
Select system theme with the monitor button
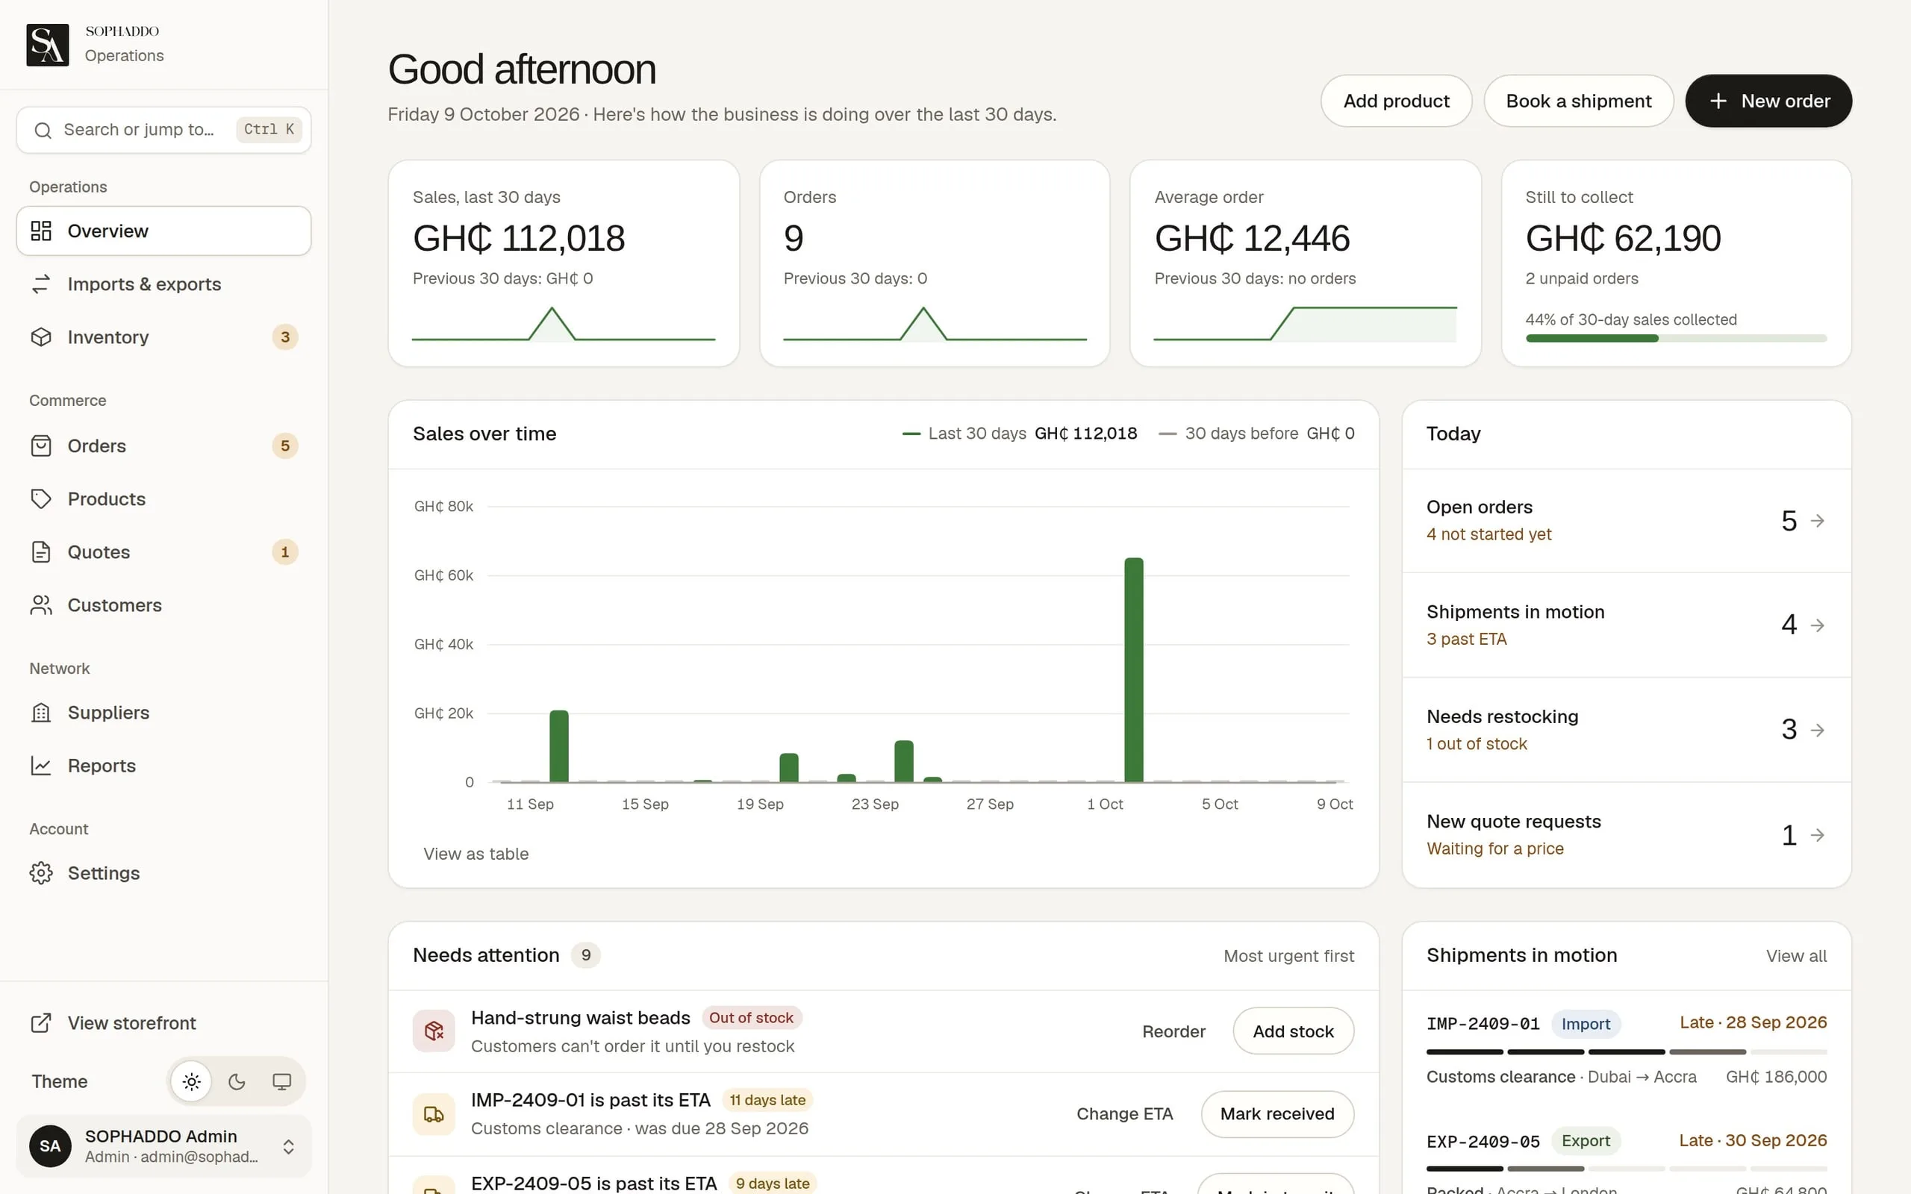coord(282,1081)
